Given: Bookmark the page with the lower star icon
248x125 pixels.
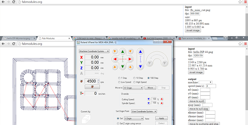Looking at the screenshot, I should click(x=240, y=44).
